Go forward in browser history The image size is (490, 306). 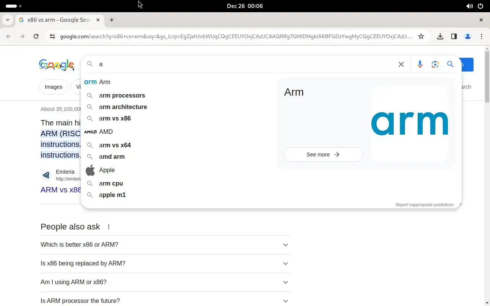[22, 36]
